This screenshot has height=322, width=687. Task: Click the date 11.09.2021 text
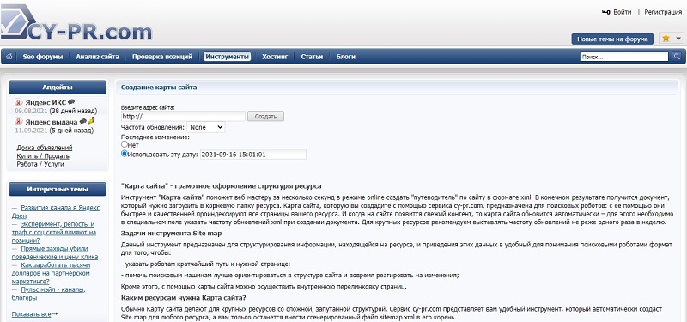pyautogui.click(x=31, y=131)
